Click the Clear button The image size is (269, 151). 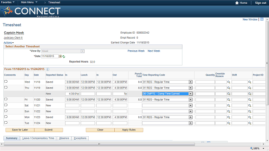pyautogui.click(x=100, y=130)
